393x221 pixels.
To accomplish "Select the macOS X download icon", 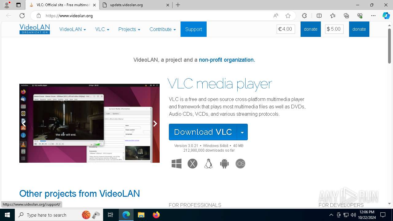I will (193, 164).
